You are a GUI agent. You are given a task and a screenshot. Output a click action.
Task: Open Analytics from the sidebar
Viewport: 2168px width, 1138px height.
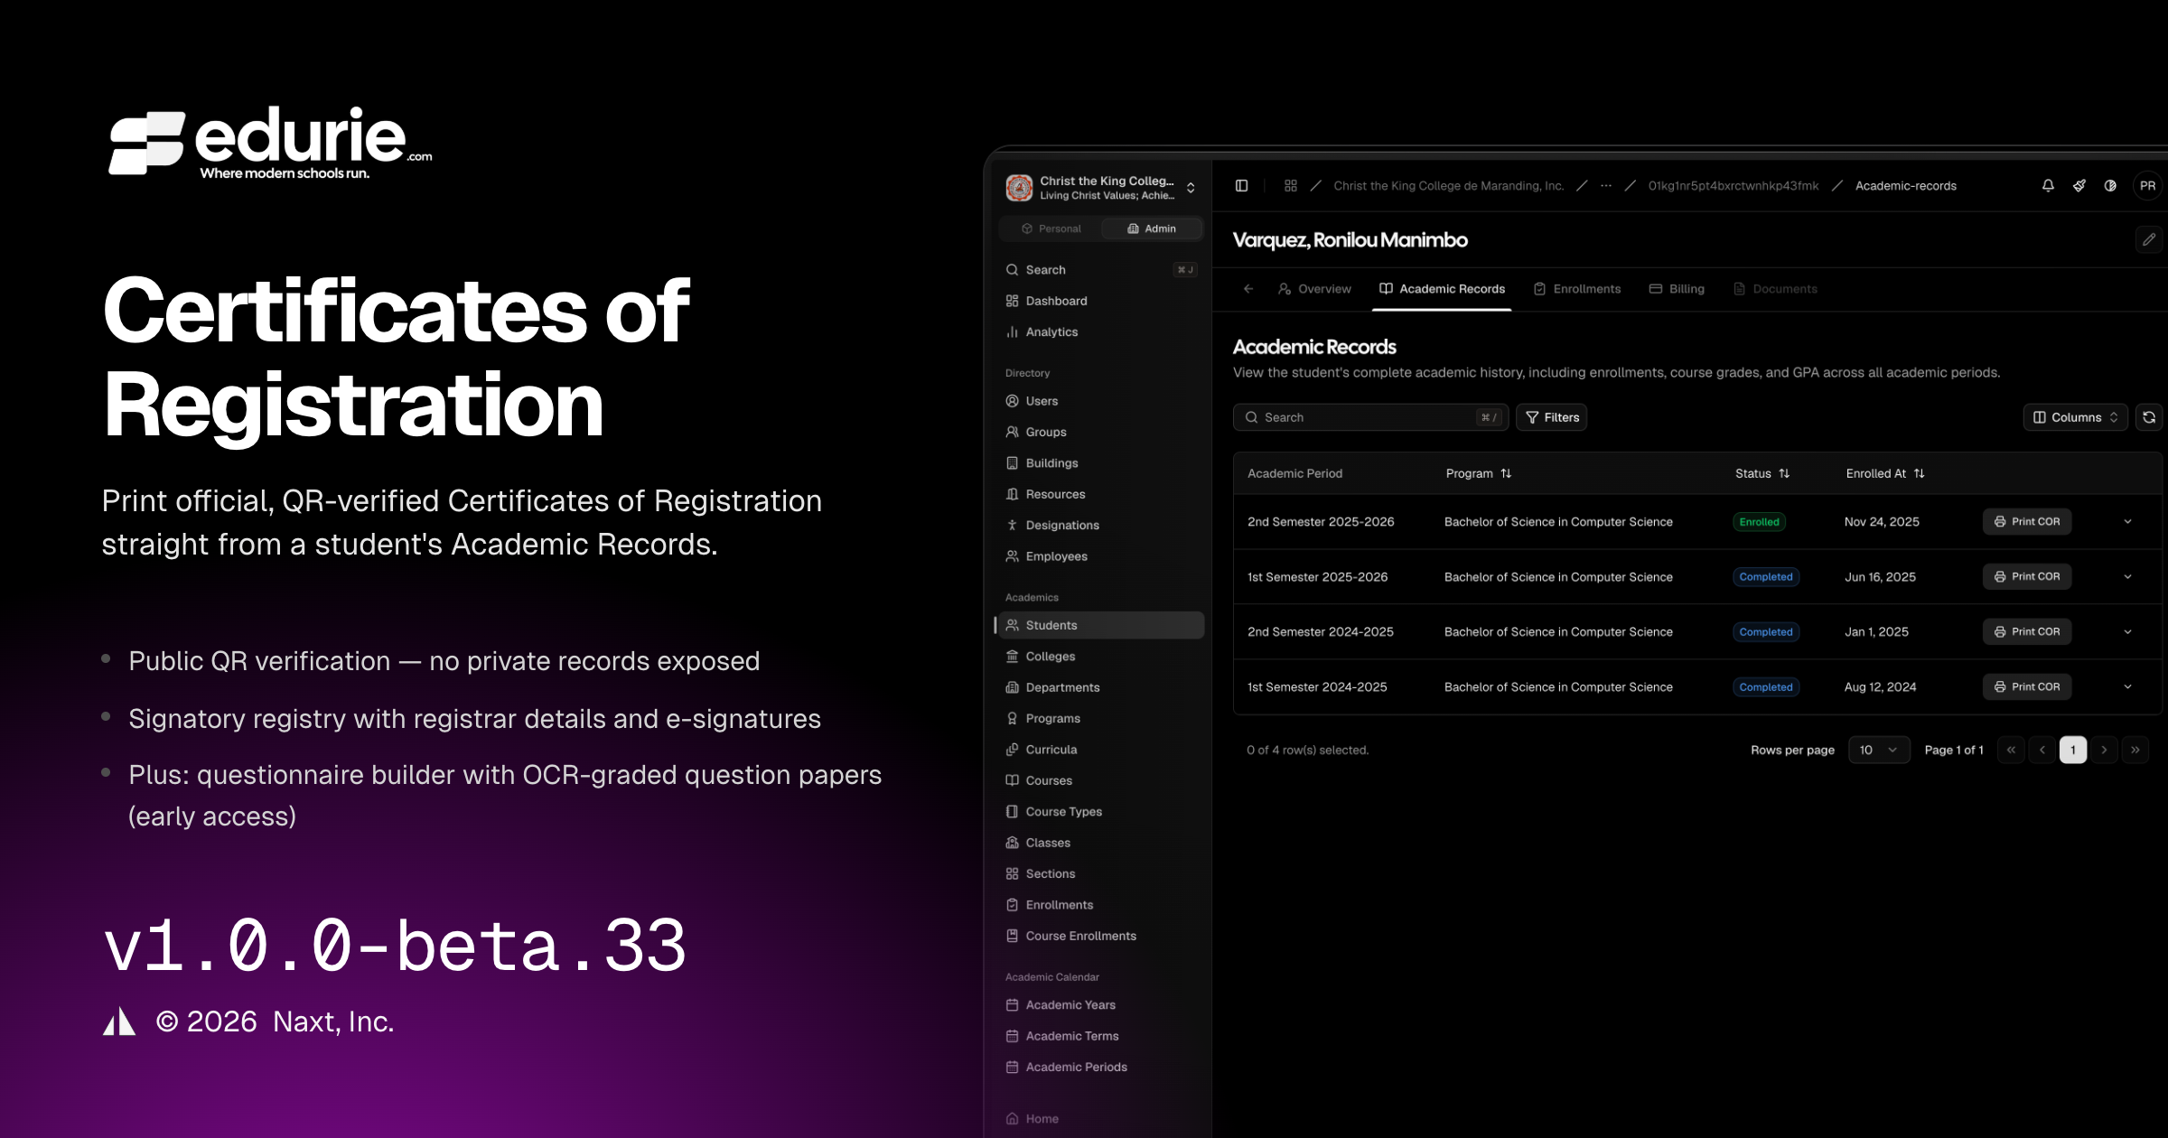click(x=1101, y=332)
